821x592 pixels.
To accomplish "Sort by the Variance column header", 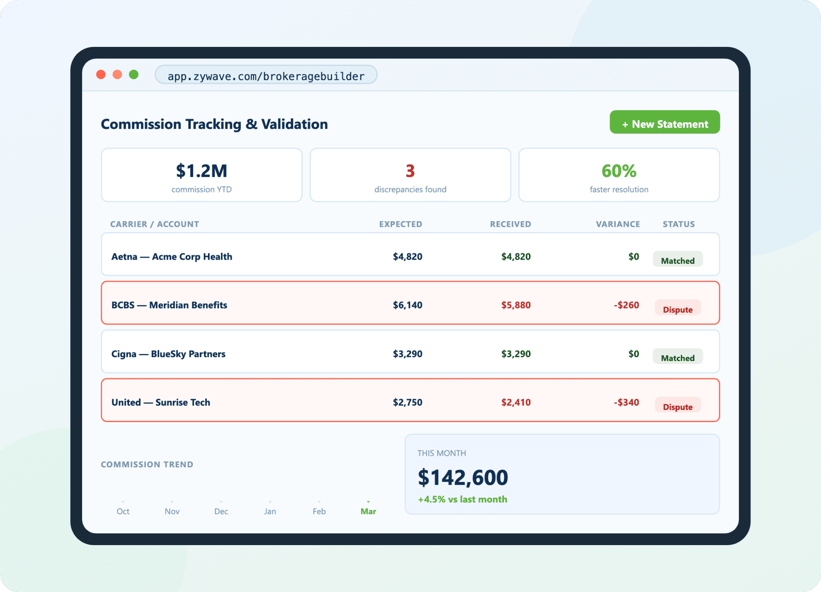I will click(617, 224).
